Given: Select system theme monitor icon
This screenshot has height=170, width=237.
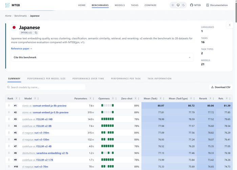Looking at the screenshot, I should [x=178, y=5].
